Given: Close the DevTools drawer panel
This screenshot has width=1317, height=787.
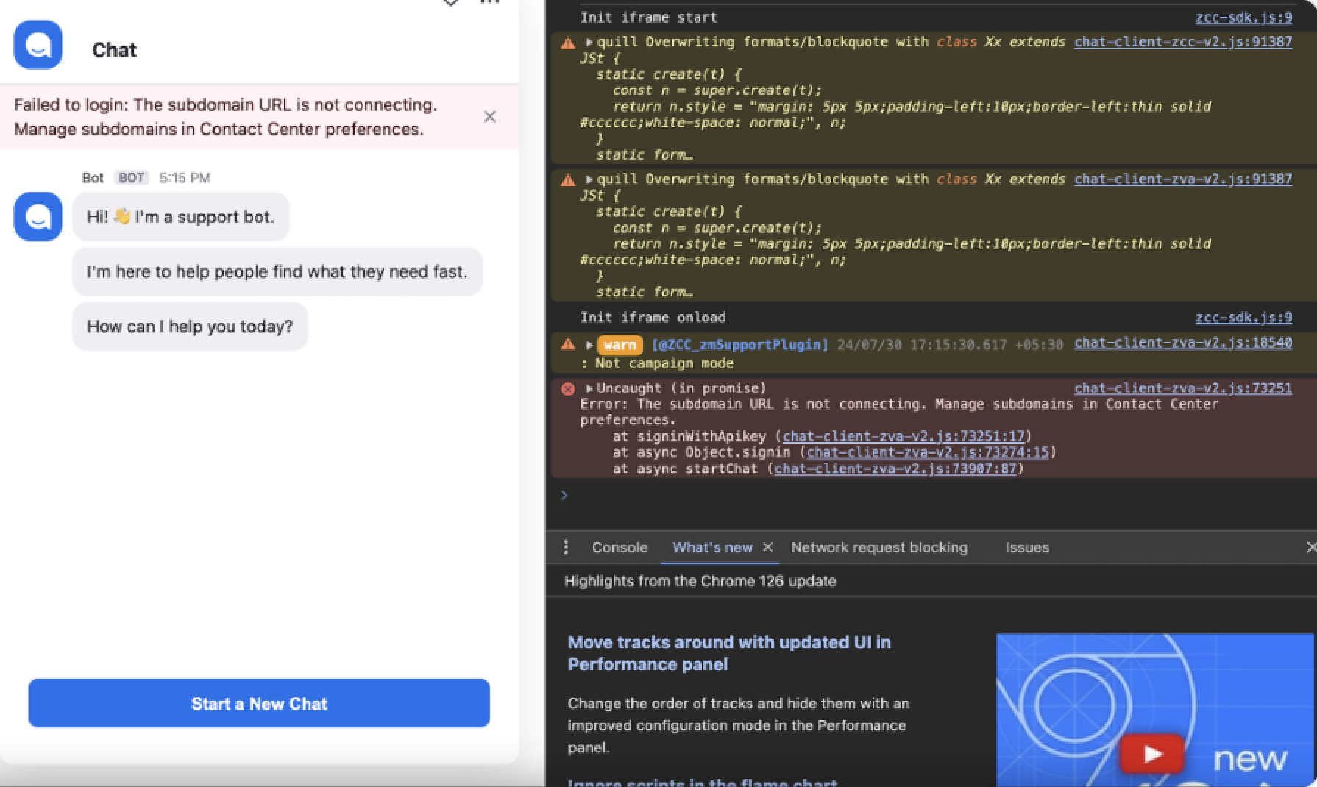Looking at the screenshot, I should tap(1310, 547).
